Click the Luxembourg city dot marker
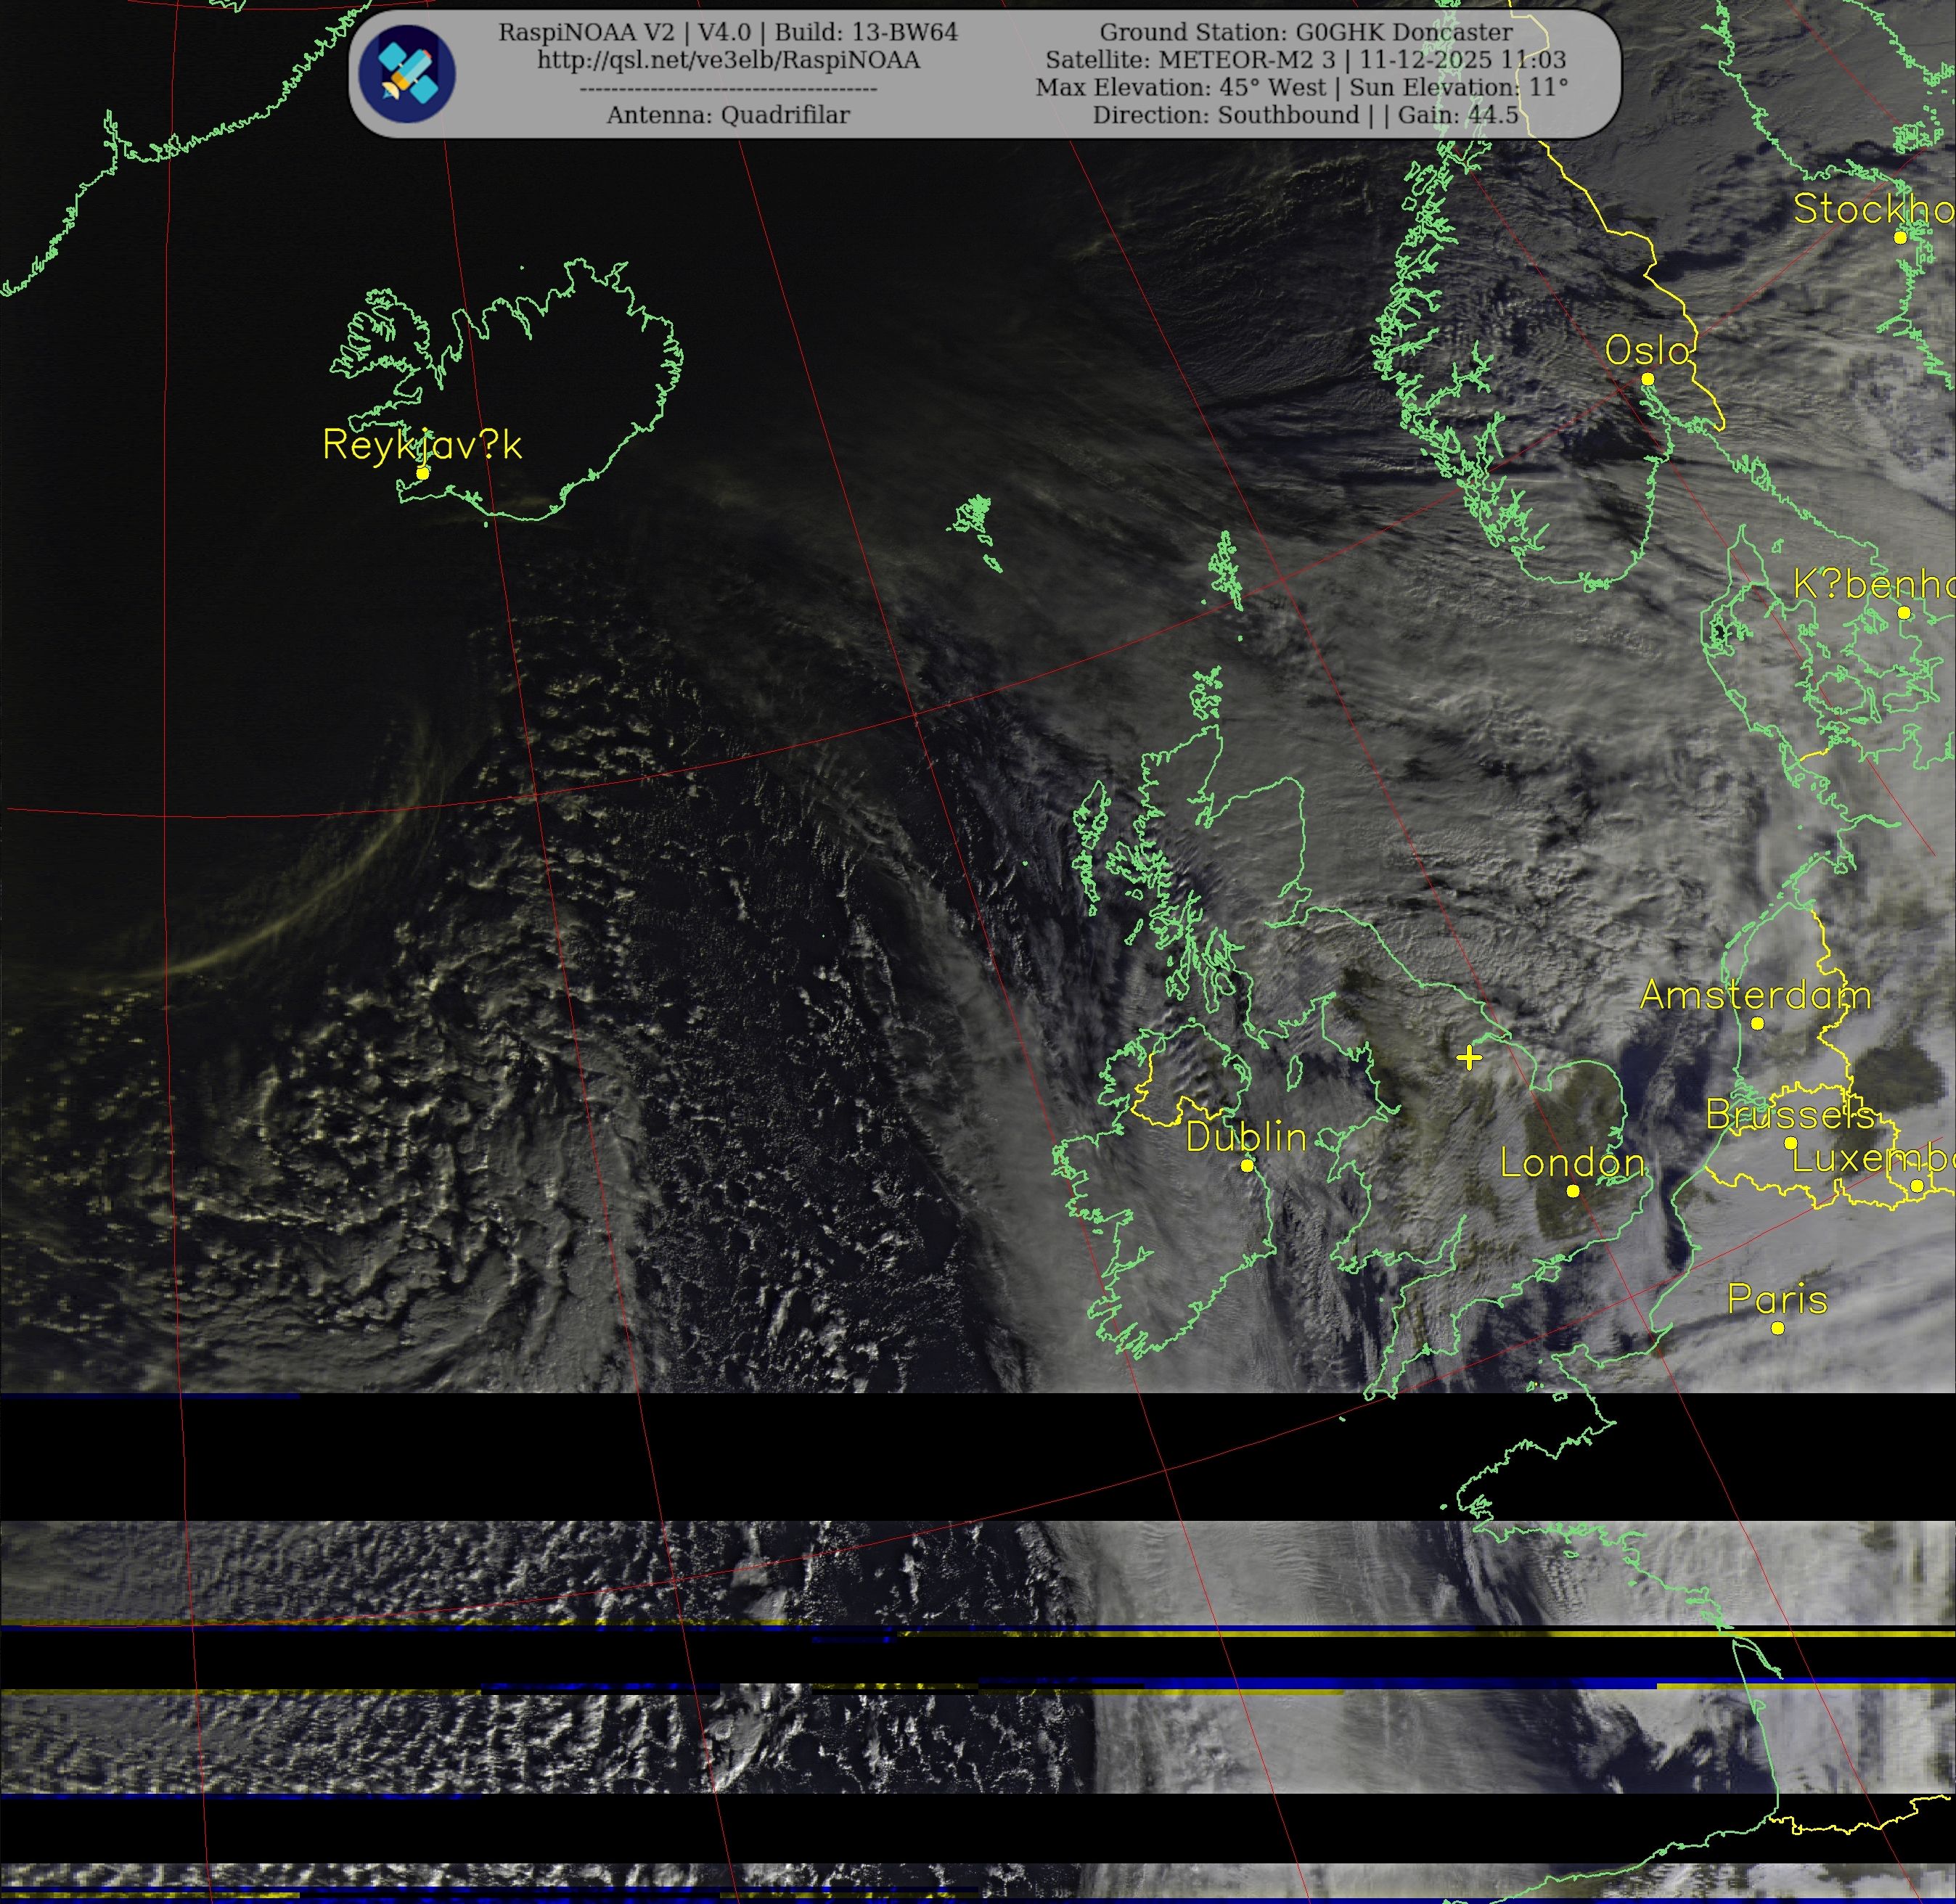This screenshot has width=1956, height=1904. click(1917, 1186)
